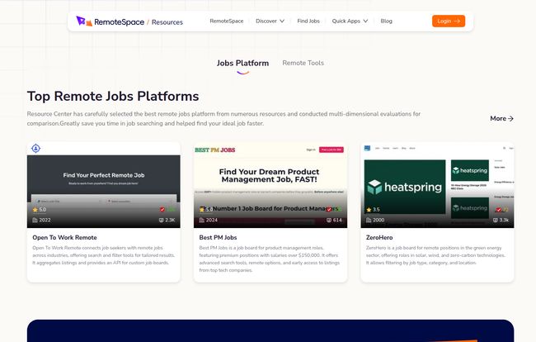Click the views icon next to 2.3K
The height and width of the screenshot is (342, 536).
[161, 220]
